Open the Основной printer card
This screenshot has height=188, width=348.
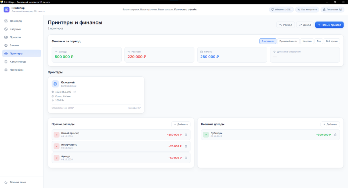96,95
